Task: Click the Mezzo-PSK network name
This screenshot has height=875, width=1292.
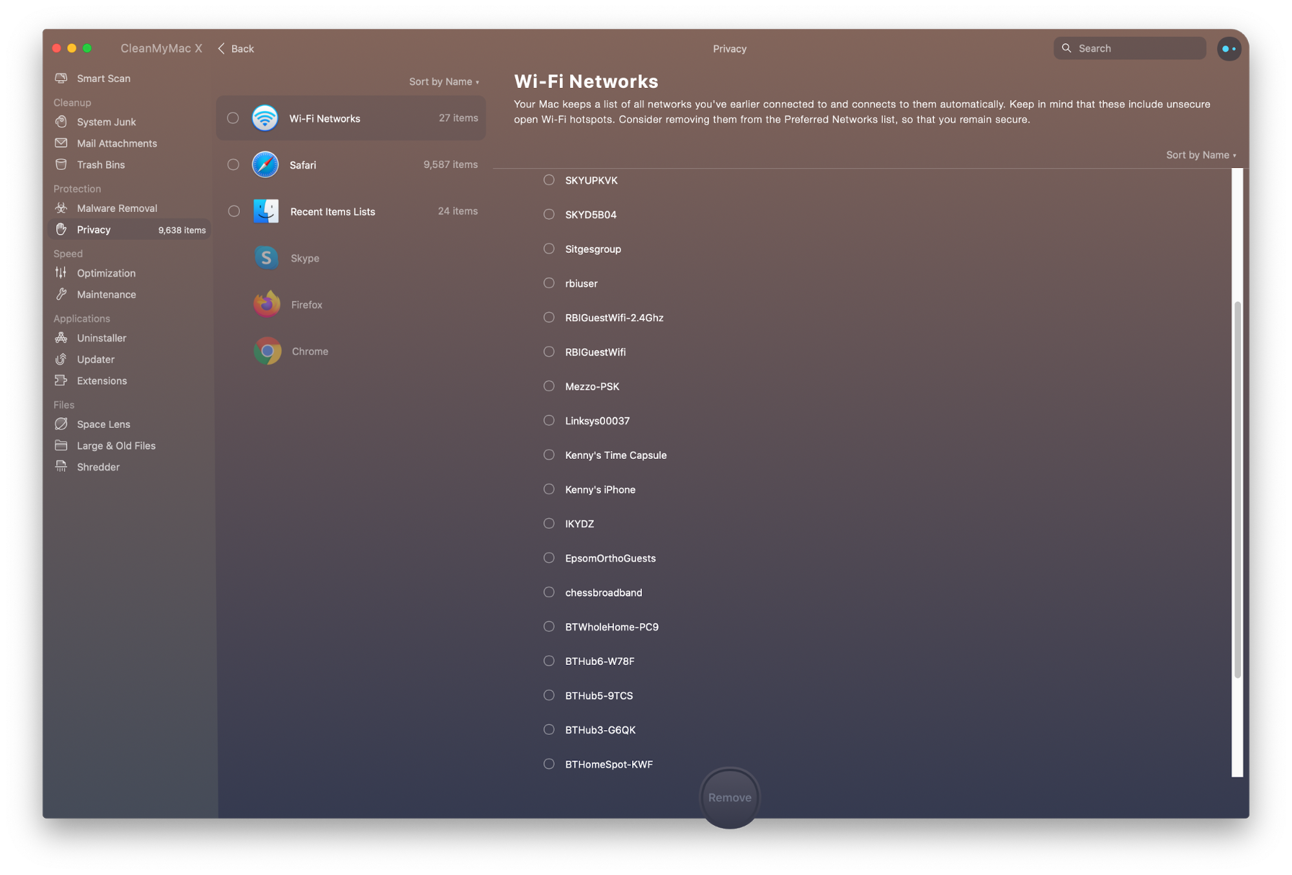Action: click(592, 386)
